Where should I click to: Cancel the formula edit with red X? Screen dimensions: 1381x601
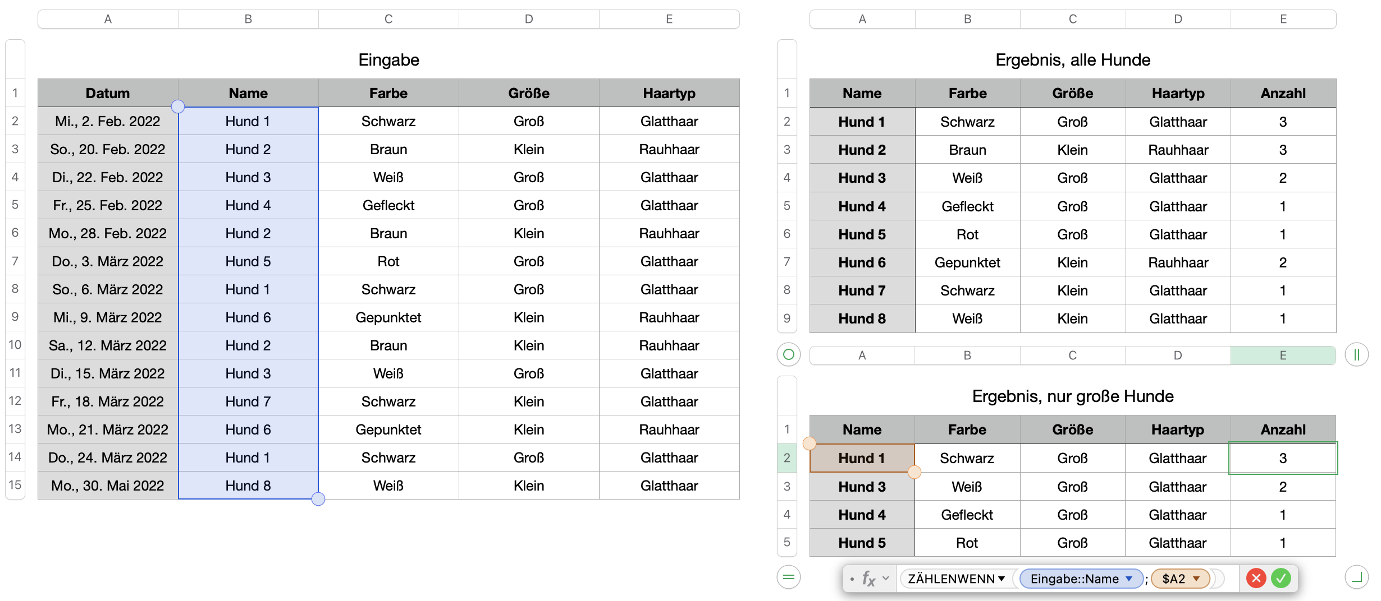pos(1256,578)
